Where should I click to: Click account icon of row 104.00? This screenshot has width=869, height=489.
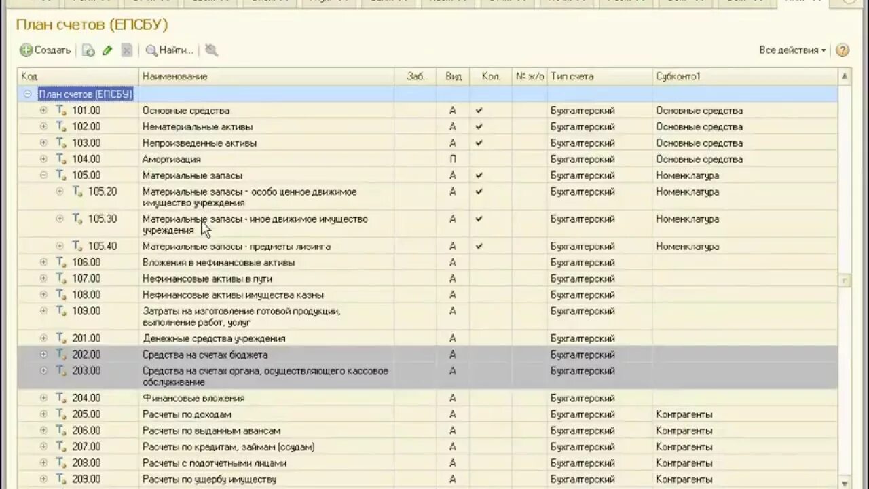[x=61, y=159]
